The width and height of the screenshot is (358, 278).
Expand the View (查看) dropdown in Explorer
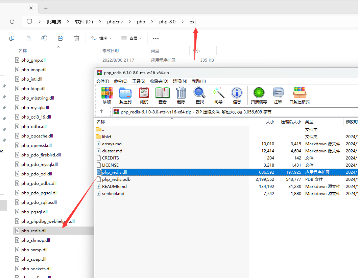[x=132, y=39]
